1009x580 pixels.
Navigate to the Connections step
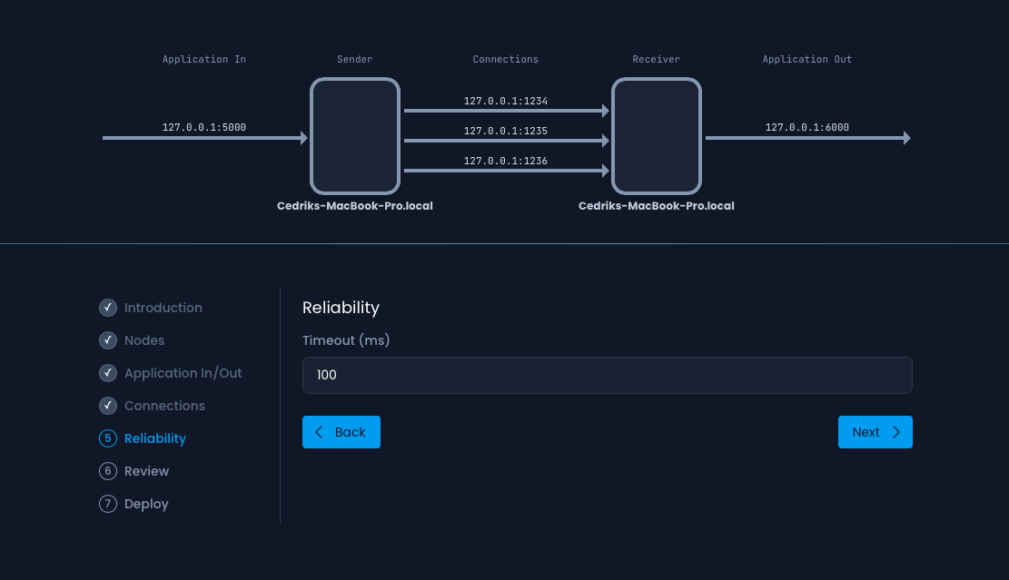pos(164,406)
